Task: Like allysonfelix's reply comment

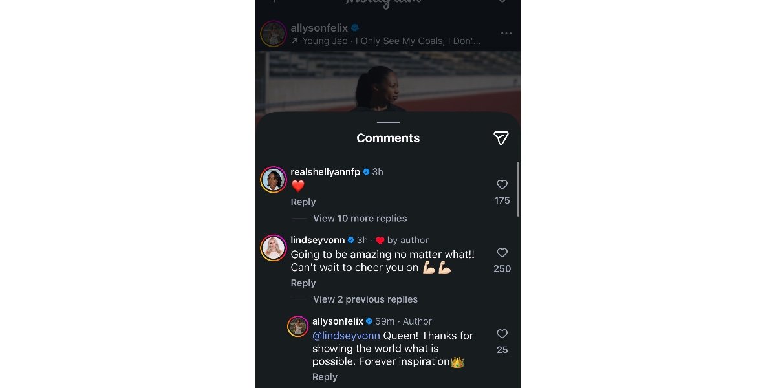Action: tap(502, 334)
